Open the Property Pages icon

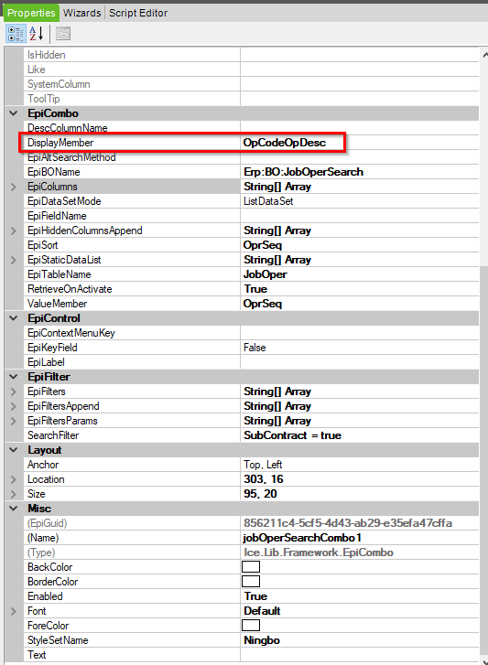(63, 34)
